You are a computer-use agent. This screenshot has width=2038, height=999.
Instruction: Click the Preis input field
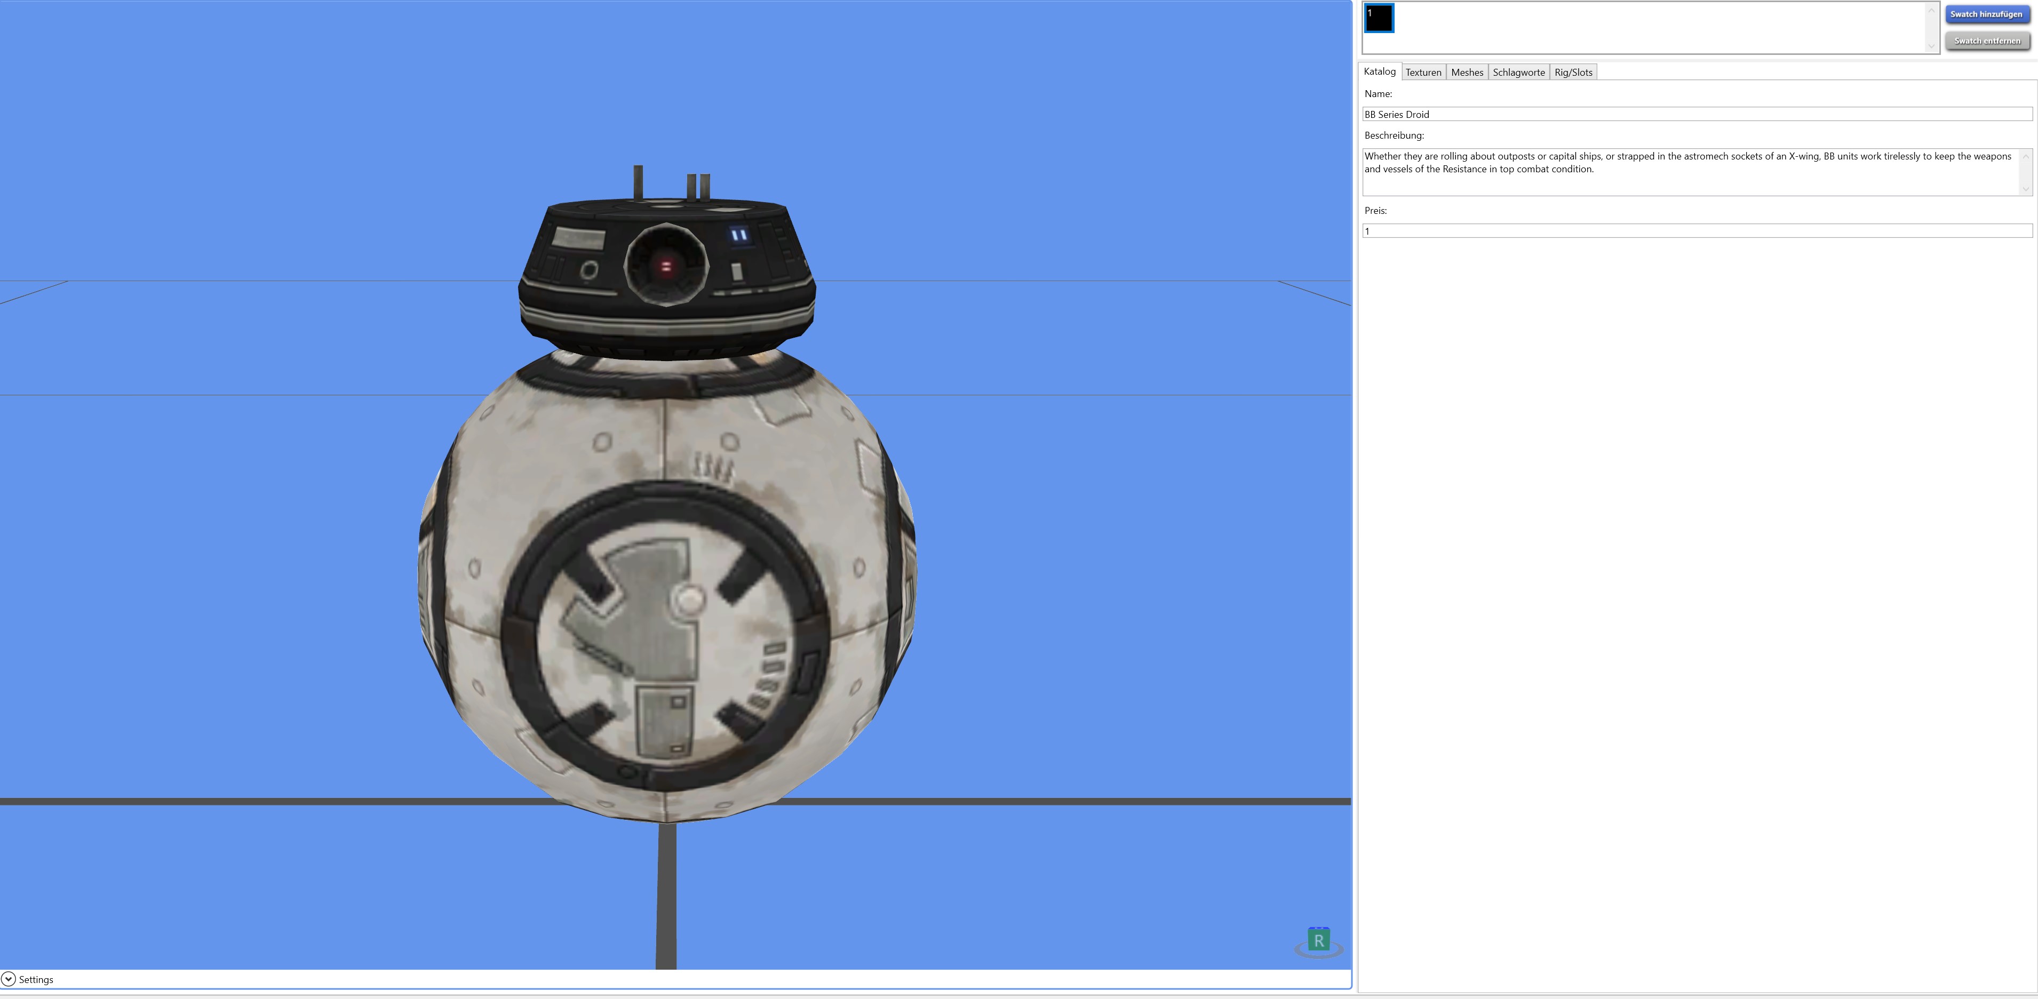click(x=1697, y=231)
